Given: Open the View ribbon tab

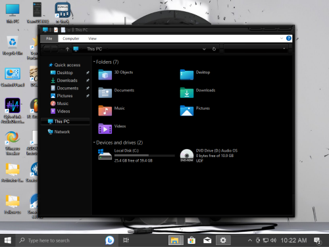Looking at the screenshot, I should (92, 39).
